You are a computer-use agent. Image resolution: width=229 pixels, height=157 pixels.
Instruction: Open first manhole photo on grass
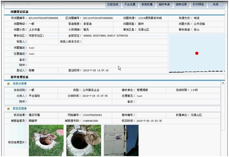[x=46, y=140]
